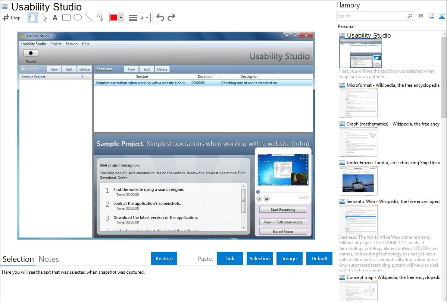Open the line width 4 dropdown

coord(145,18)
